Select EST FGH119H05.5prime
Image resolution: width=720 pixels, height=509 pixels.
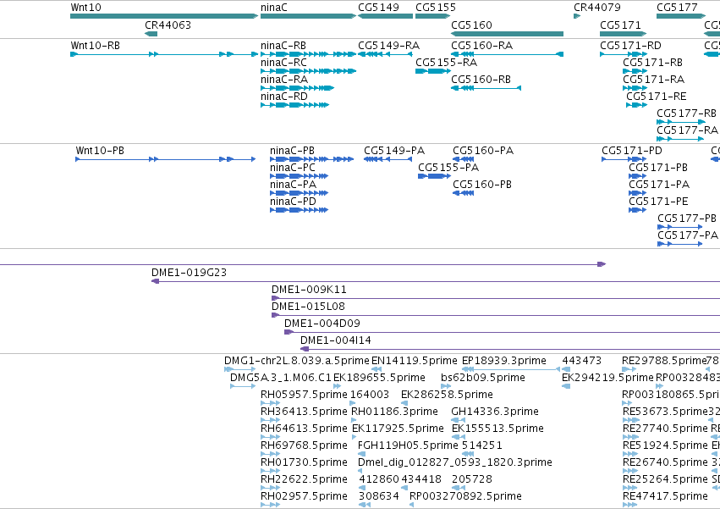point(361,454)
